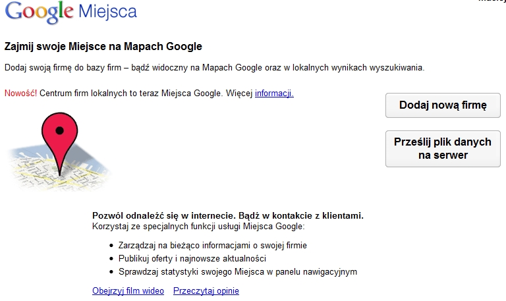Select bullet 'Publikuj oferty i najnowsze aktualności'
The width and height of the screenshot is (506, 301).
coord(192,258)
